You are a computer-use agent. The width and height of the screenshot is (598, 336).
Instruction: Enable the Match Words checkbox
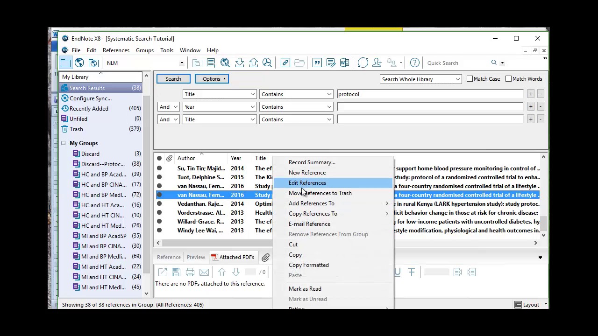508,79
